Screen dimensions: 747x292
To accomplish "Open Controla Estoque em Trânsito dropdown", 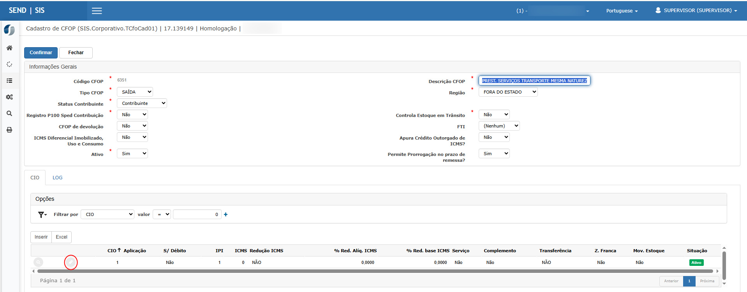I will 494,115.
